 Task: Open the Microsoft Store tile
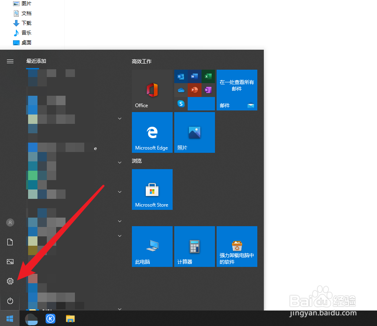tap(152, 189)
